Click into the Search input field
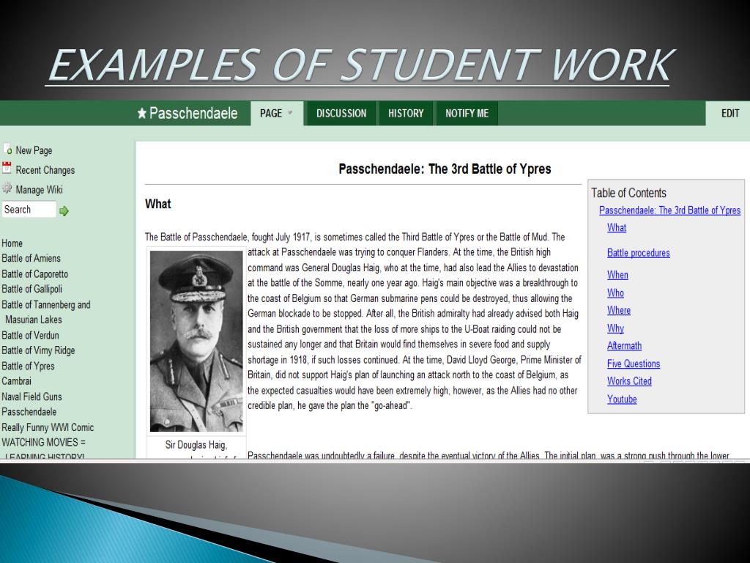 point(29,209)
